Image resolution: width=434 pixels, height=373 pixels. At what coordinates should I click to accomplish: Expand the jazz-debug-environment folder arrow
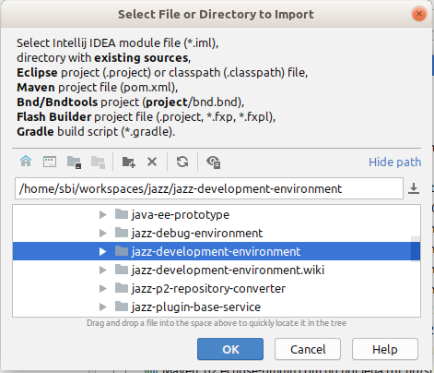pyautogui.click(x=103, y=233)
